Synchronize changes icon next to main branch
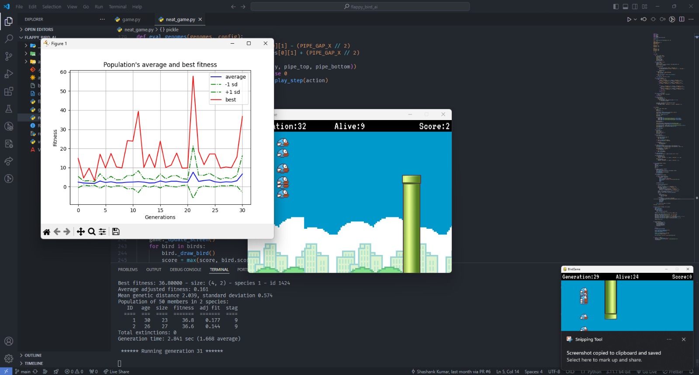The height and width of the screenshot is (375, 699). [35, 372]
